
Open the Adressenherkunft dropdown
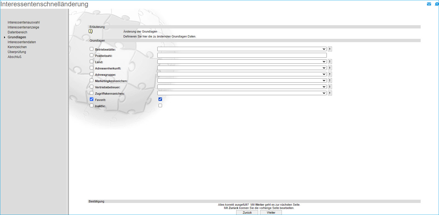pos(242,68)
